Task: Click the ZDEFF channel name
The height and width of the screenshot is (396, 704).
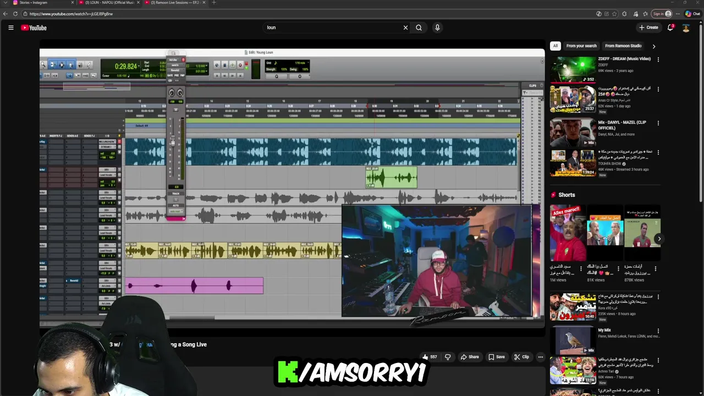Action: click(603, 65)
